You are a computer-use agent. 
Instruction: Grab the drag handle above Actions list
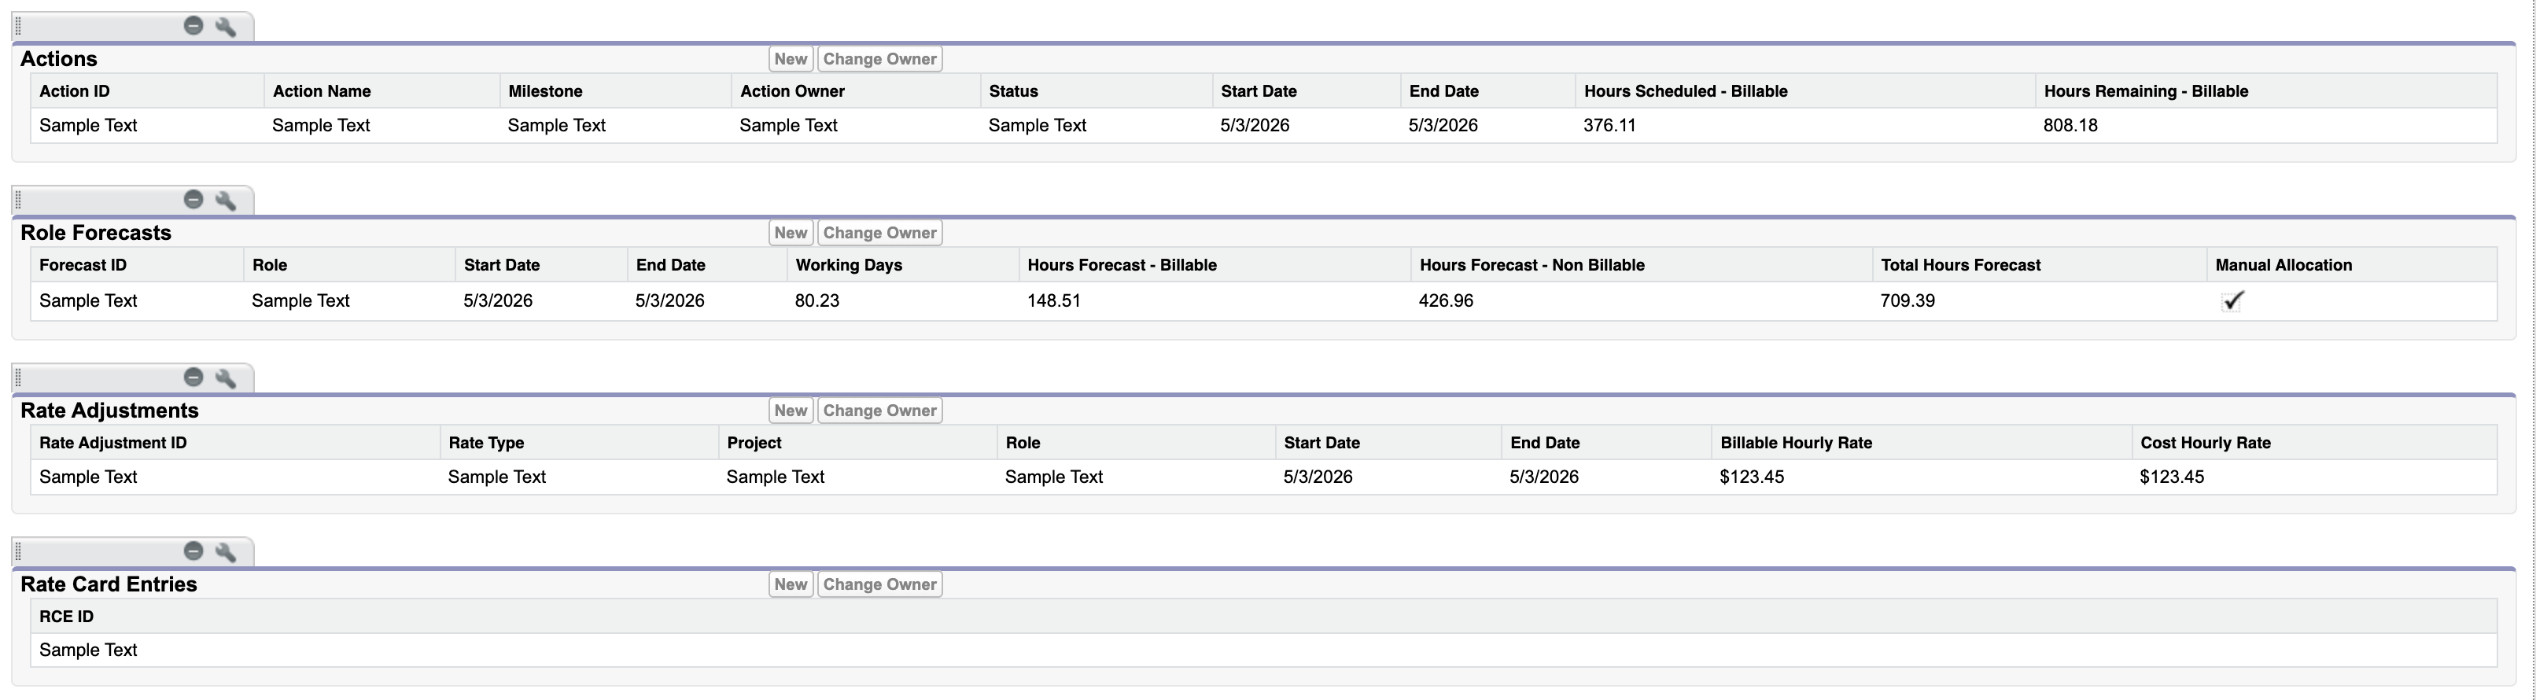point(18,27)
